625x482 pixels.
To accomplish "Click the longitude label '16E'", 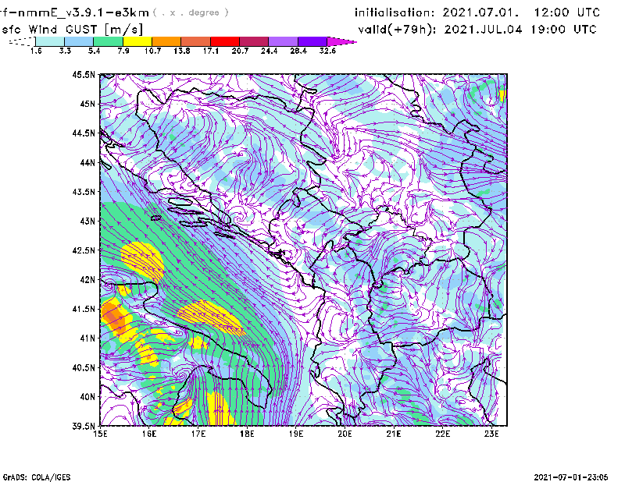I will coord(149,434).
